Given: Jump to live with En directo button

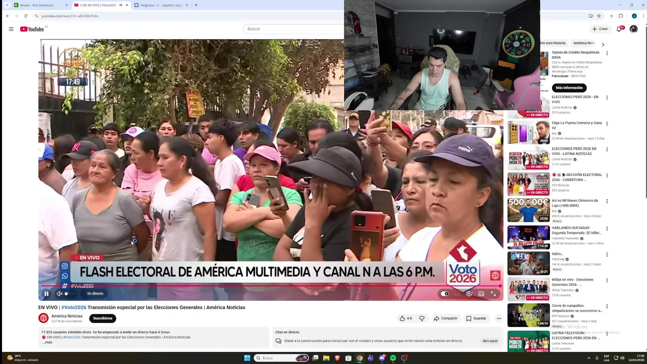Looking at the screenshot, I should click(x=95, y=294).
